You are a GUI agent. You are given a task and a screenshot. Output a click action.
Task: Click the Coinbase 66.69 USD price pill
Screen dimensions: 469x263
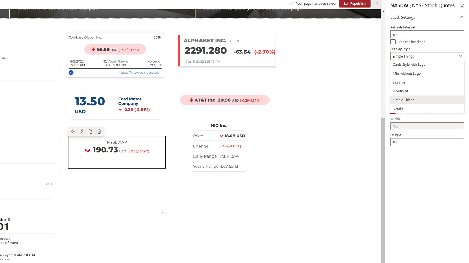click(x=115, y=50)
